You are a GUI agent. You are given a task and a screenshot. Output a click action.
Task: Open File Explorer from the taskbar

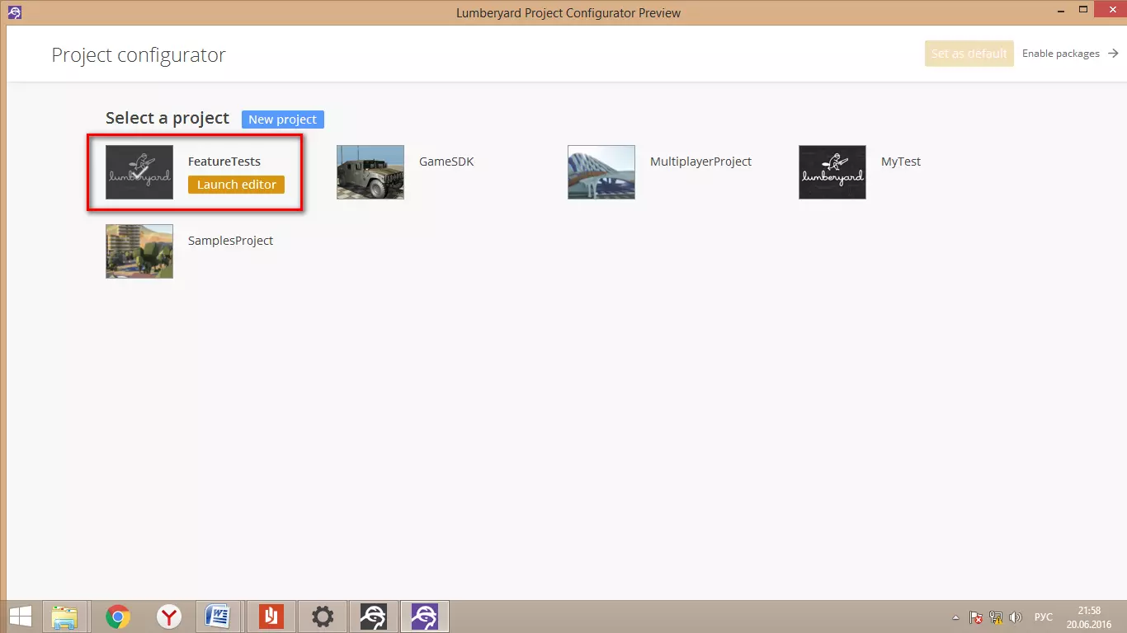click(x=65, y=617)
